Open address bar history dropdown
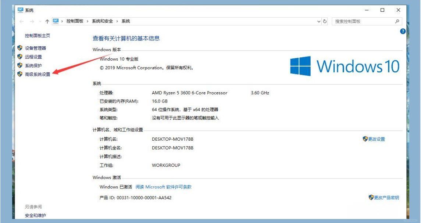The image size is (421, 223). pos(319,21)
